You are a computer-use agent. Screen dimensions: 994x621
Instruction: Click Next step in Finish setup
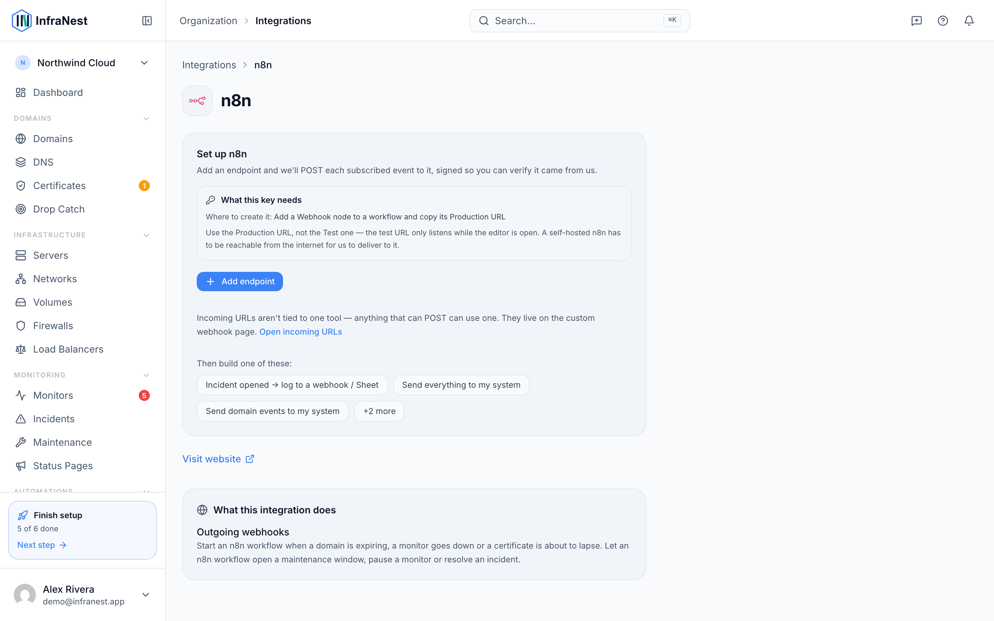[41, 545]
